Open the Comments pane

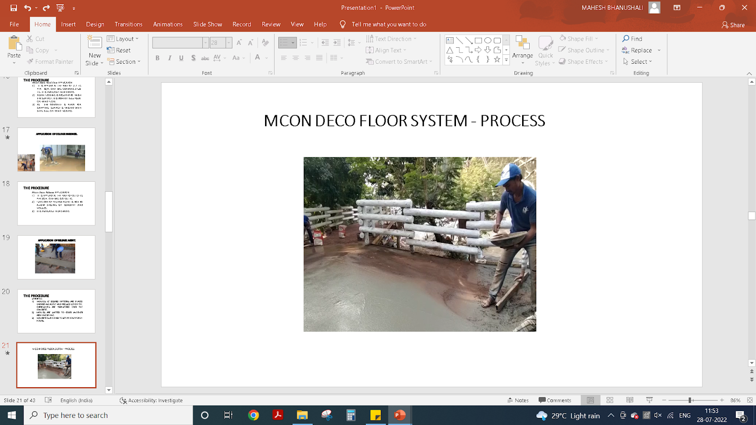tap(555, 400)
